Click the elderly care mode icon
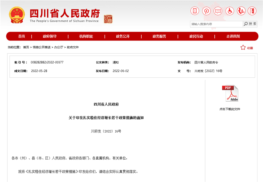 (x=241, y=11)
